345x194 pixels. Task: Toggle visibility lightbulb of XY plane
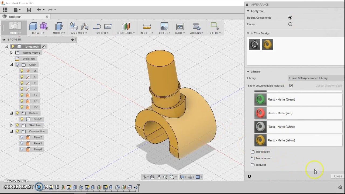[22, 95]
